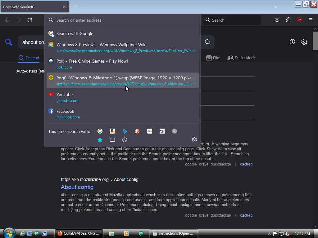This screenshot has height=238, width=318.
Task: Search this time with Google icon
Action: coord(100,131)
